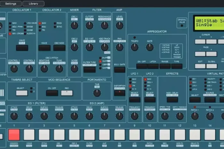This screenshot has width=224, height=149.
Task: Click the Virtual Patch Select button
Action: pos(195,100)
